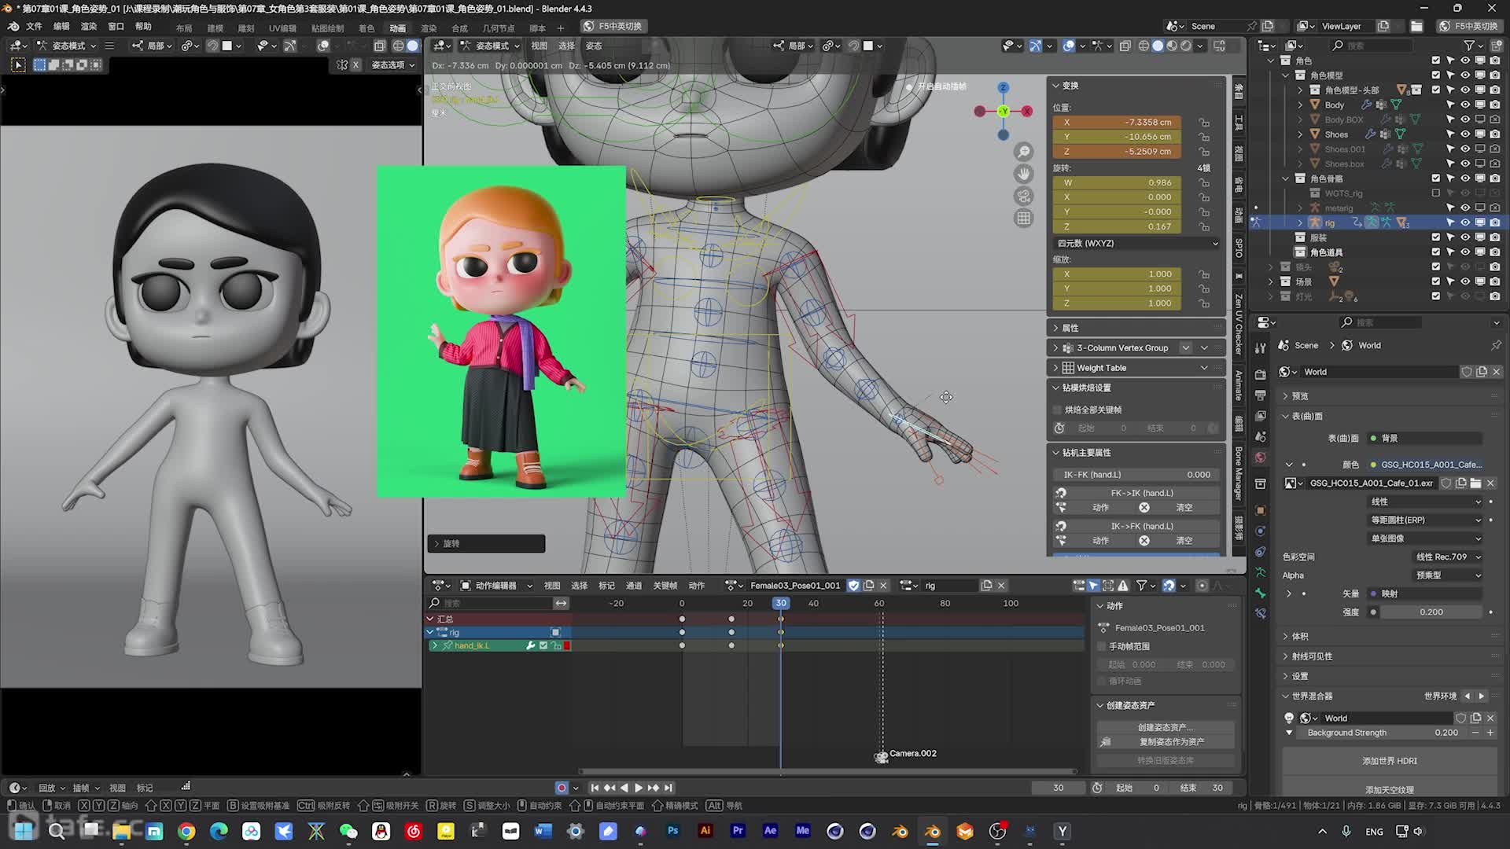The image size is (1510, 849).
Task: Hide the Shoes object with eye icon
Action: pos(1465,134)
